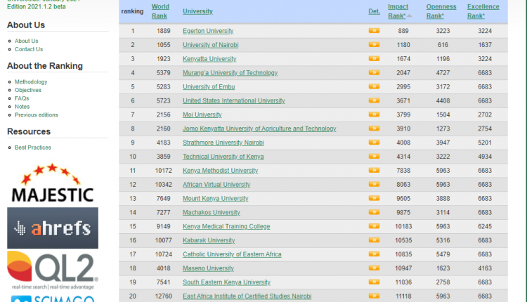This screenshot has height=302, width=527.
Task: Click details icon next to Kabarak University
Action: [374, 240]
